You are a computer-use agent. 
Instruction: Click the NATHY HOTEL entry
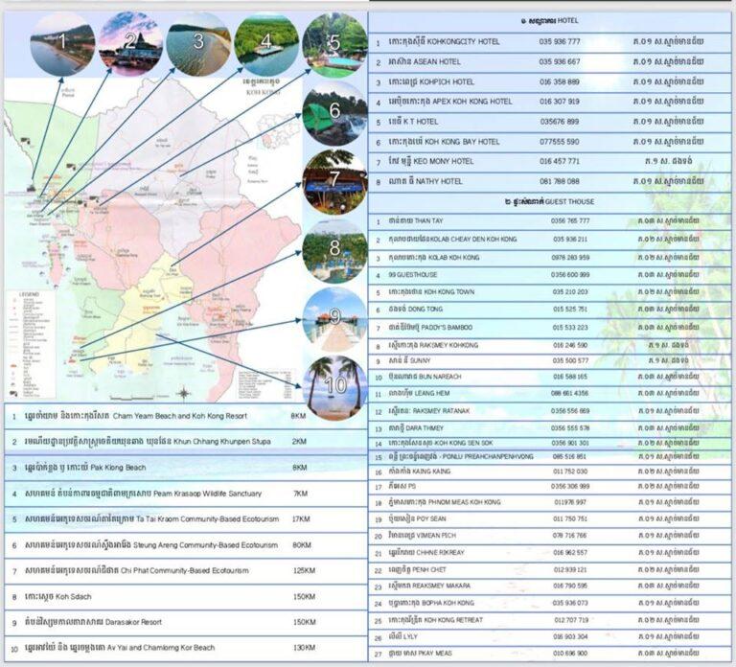coord(549,181)
